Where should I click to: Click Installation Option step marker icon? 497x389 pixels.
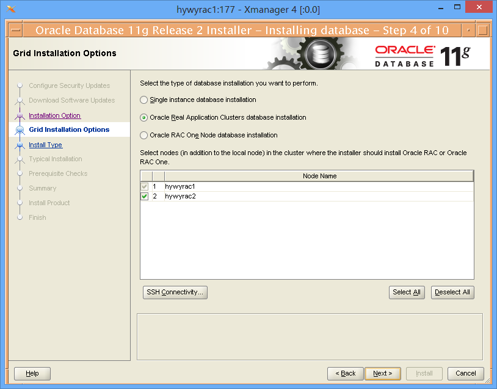click(x=20, y=115)
